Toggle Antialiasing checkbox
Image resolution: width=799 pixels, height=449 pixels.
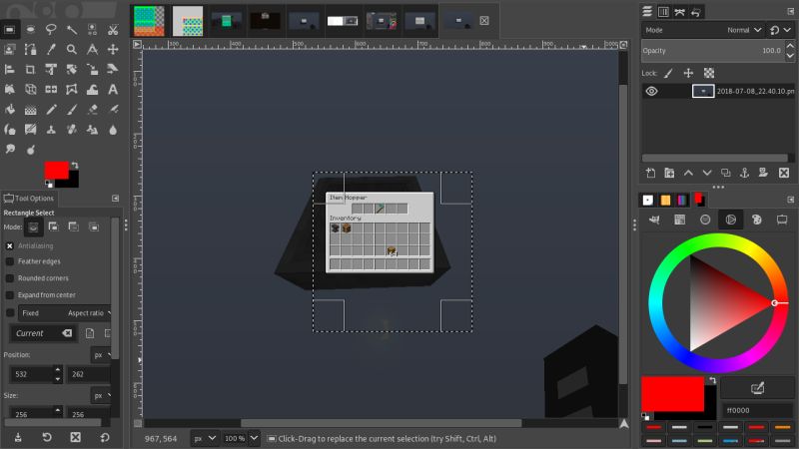tap(10, 245)
